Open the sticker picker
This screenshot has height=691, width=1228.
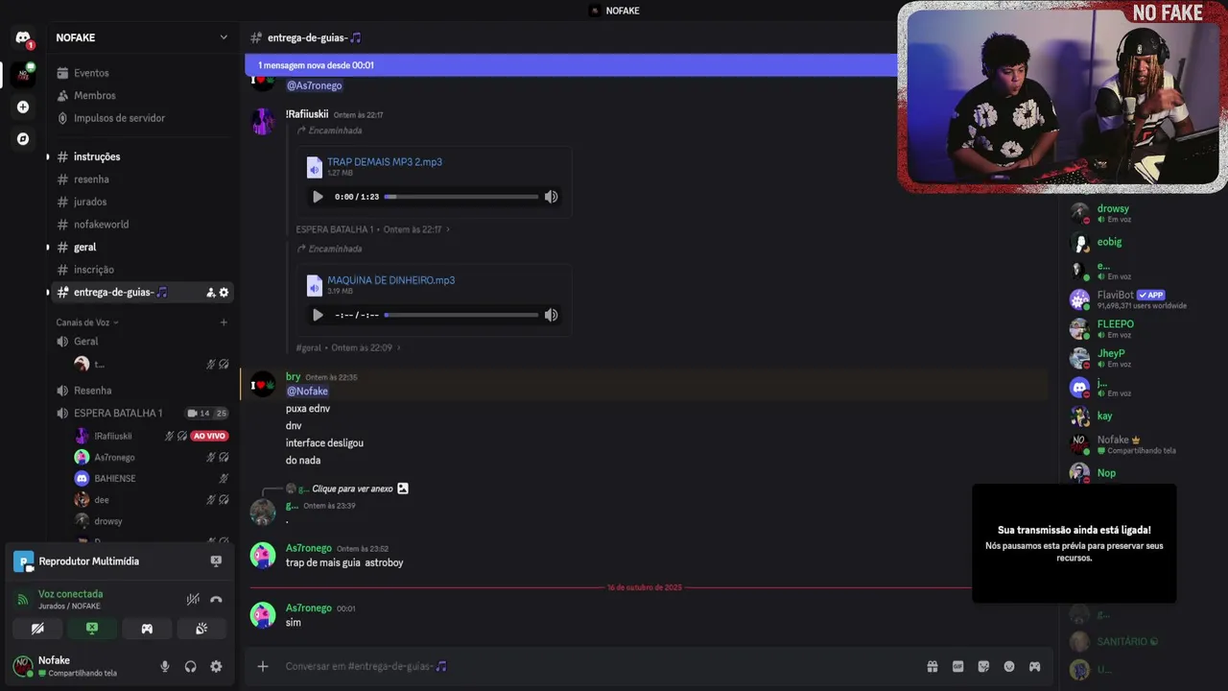[x=983, y=666]
